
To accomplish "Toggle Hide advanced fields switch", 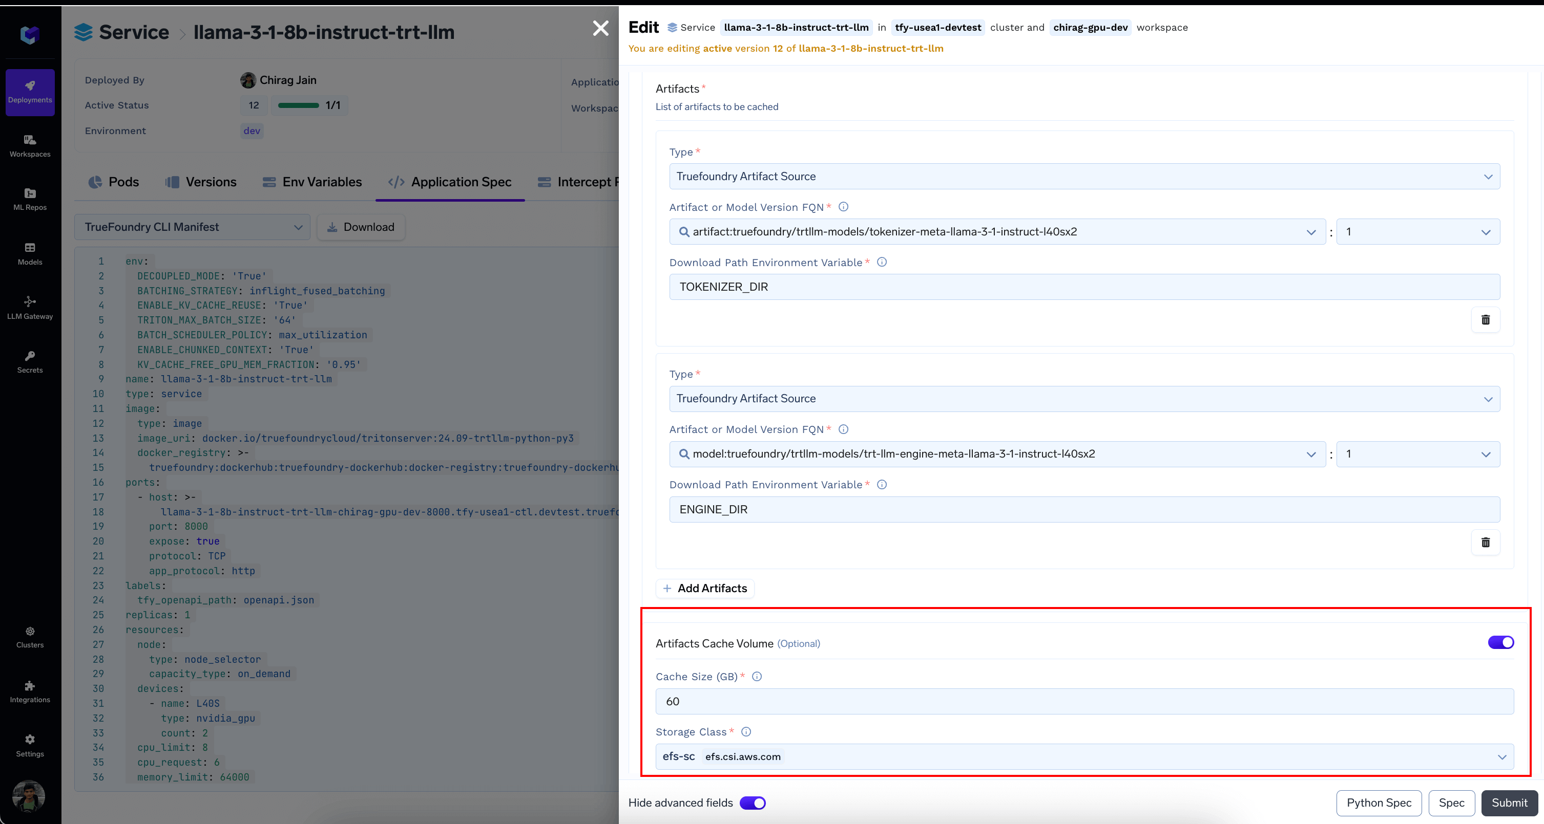I will click(752, 803).
